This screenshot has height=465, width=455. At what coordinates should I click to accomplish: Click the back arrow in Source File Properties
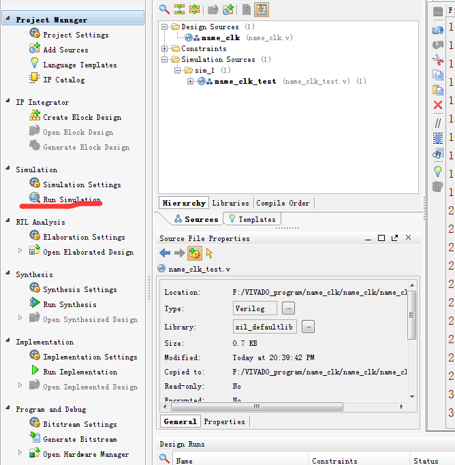pyautogui.click(x=165, y=253)
